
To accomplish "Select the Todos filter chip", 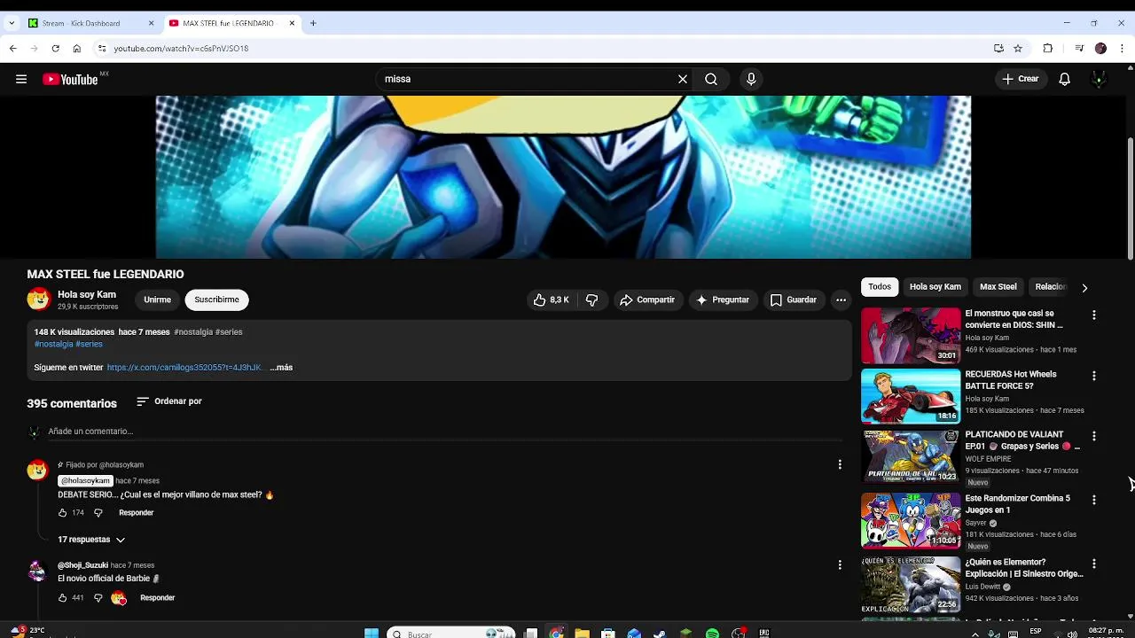I will pyautogui.click(x=880, y=287).
